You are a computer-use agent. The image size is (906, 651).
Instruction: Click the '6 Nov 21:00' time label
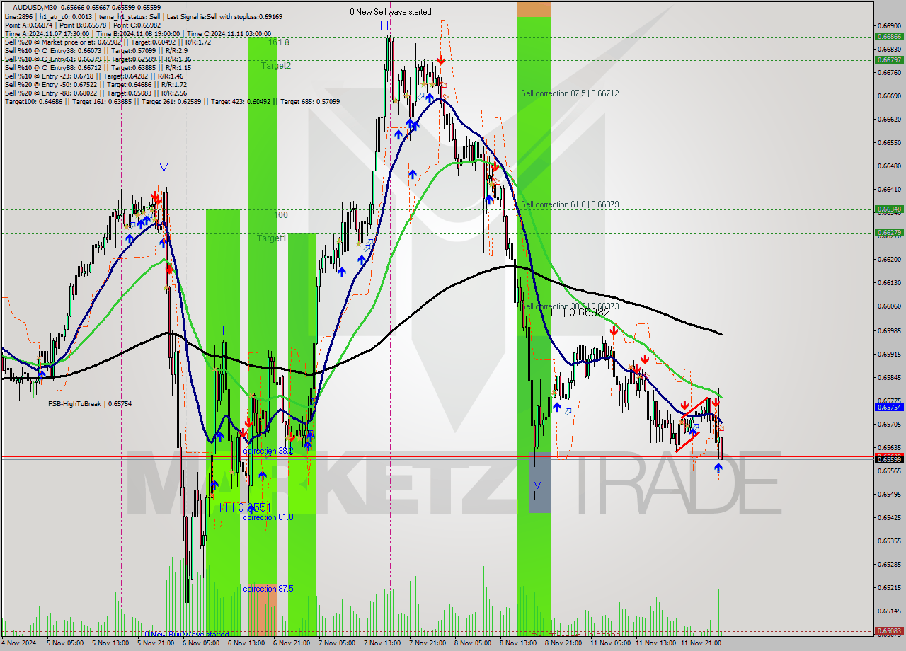[291, 643]
